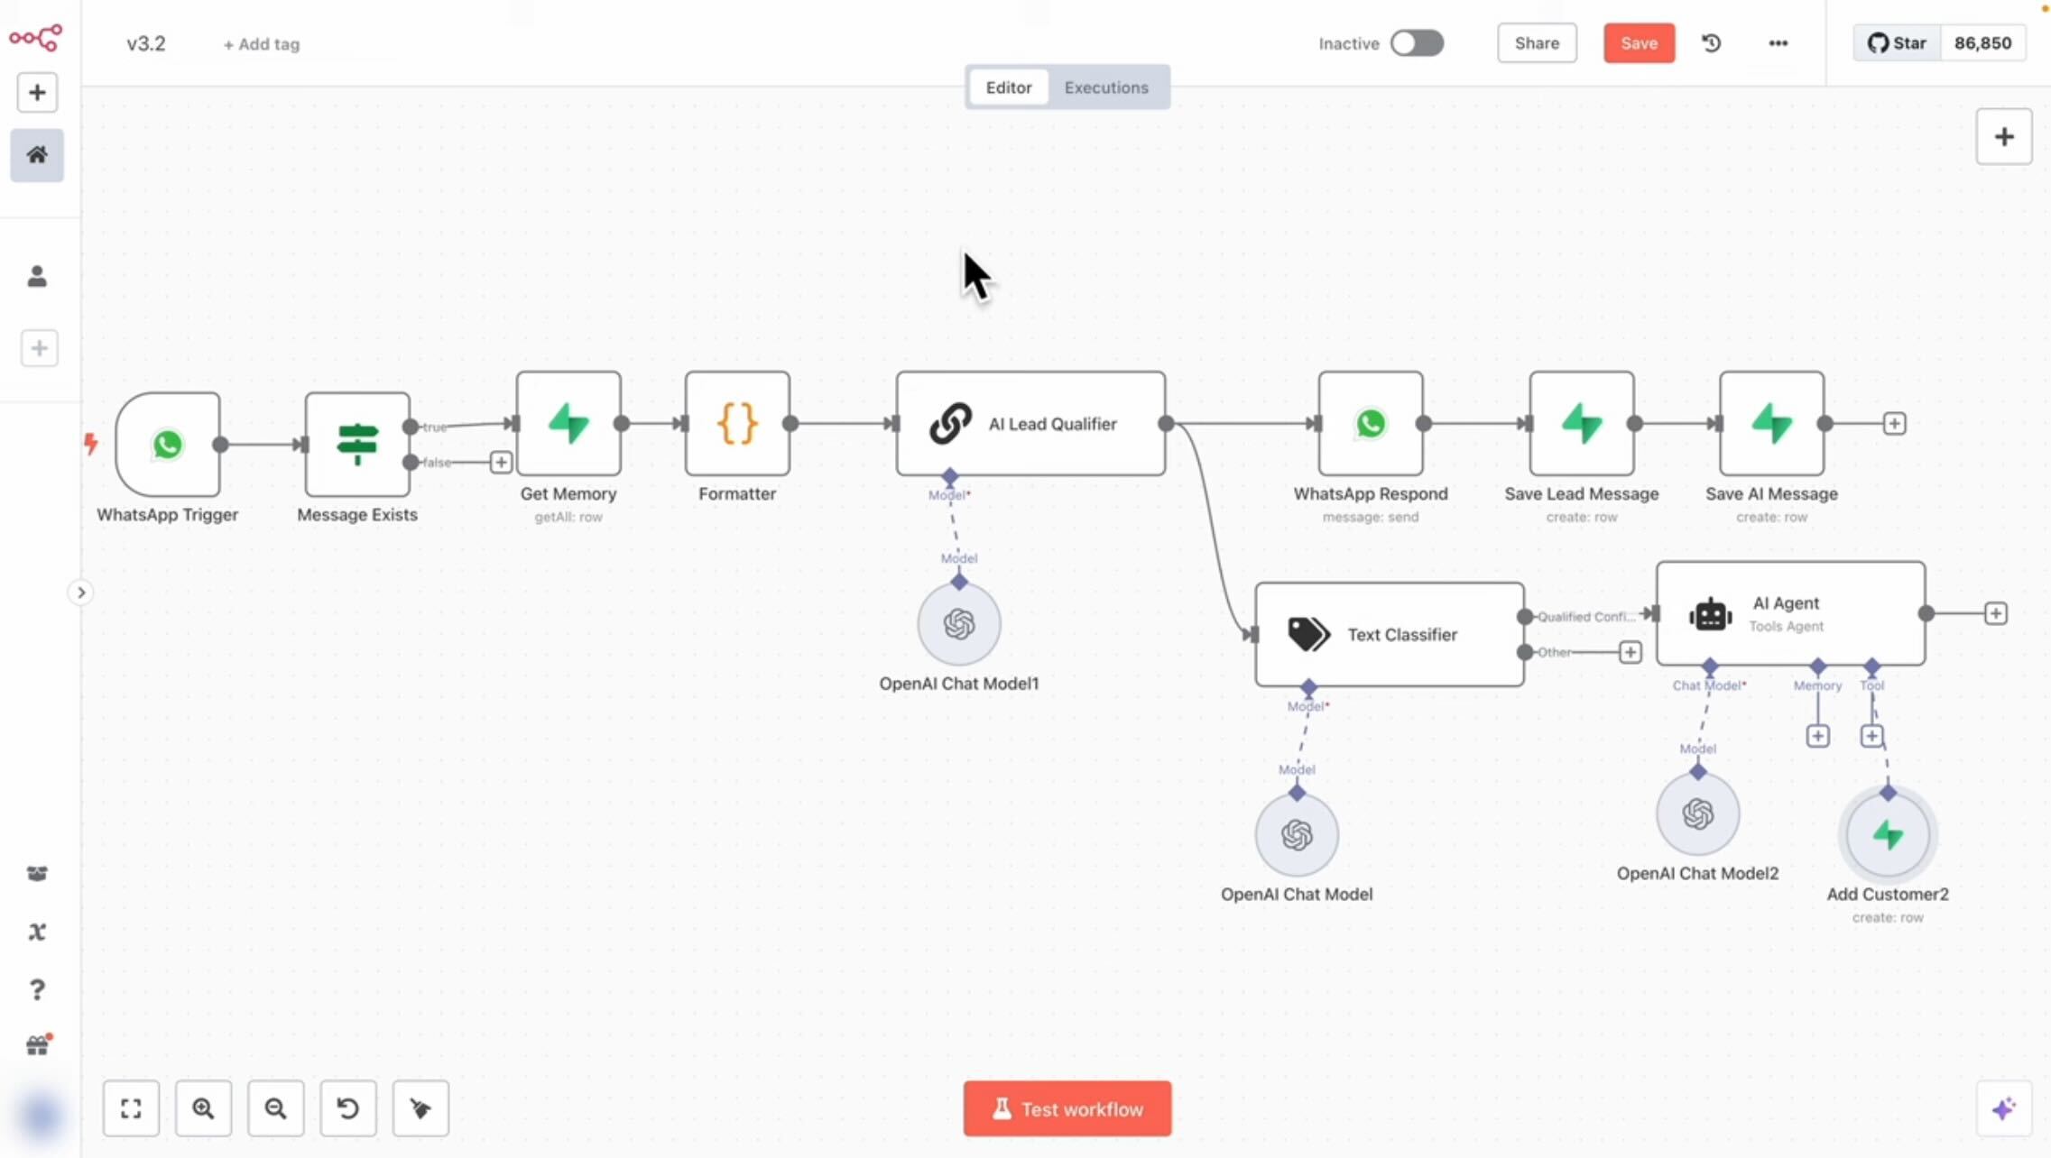This screenshot has height=1158, width=2051.
Task: Add node on Message Exists false branch
Action: click(x=501, y=463)
